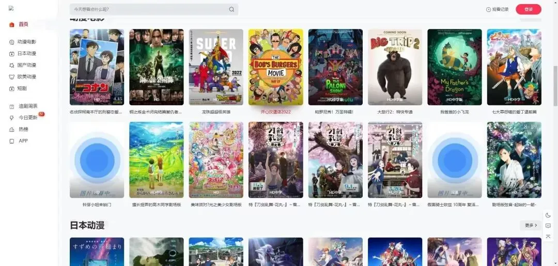Click the title 名侦探柯南本厅的刑警恋爱...
558x266 pixels.
click(x=97, y=112)
